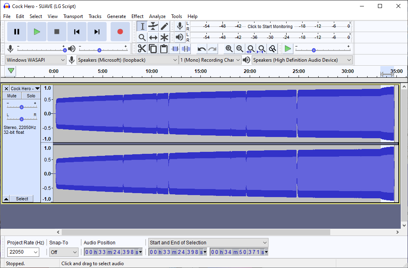
Task: Click the selection start time field
Action: pos(178,252)
